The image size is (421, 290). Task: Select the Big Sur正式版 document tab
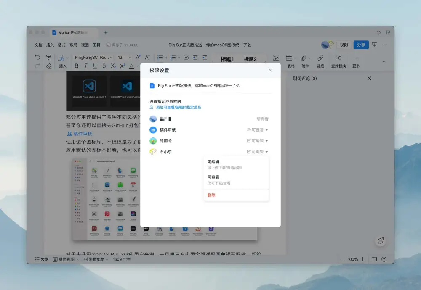[x=74, y=33]
